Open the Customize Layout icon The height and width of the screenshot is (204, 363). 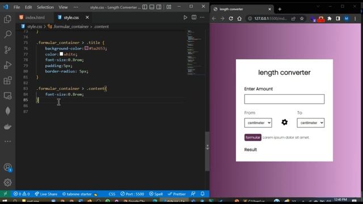[x=169, y=7]
